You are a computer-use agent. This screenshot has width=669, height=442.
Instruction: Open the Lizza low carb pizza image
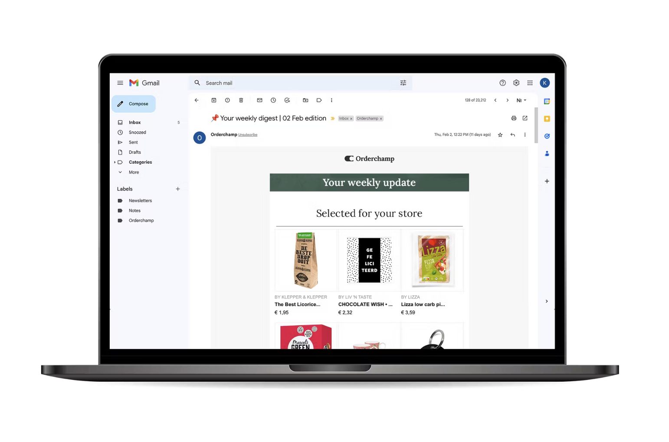(433, 260)
